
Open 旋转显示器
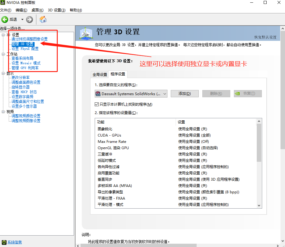click(20, 87)
